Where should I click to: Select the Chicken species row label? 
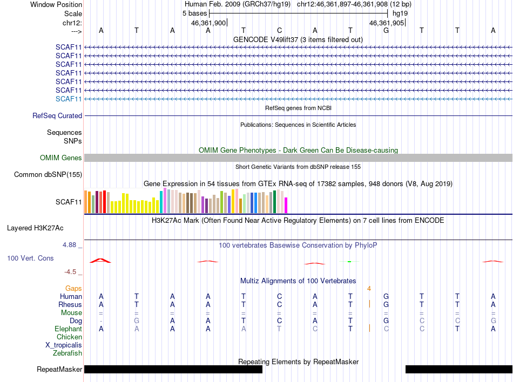point(69,337)
